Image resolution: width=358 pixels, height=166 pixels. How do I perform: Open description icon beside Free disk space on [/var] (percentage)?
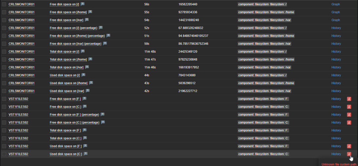pyautogui.click(x=105, y=43)
